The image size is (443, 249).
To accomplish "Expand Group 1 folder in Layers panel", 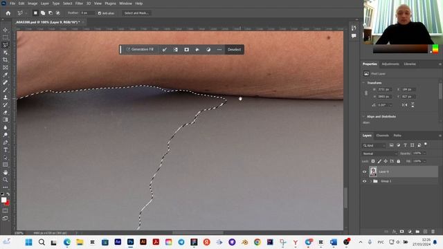I will (x=371, y=181).
